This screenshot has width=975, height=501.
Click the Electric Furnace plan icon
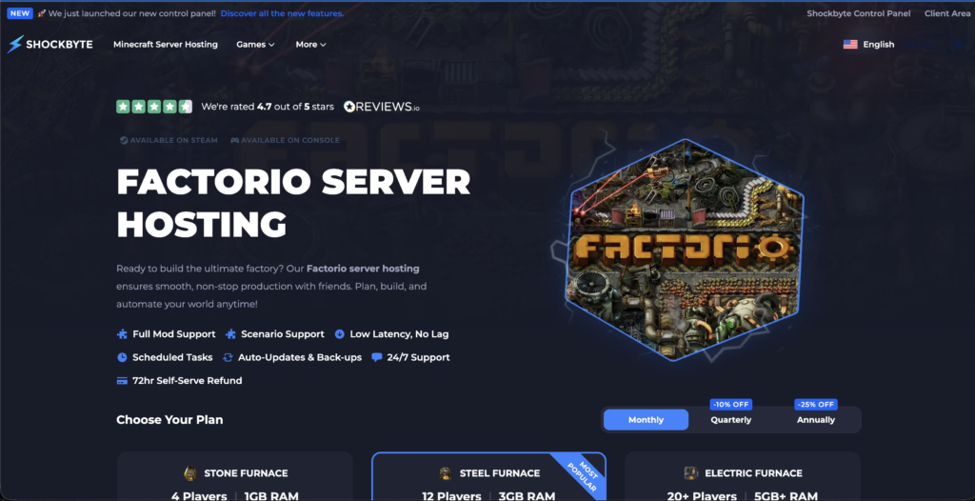click(x=691, y=473)
